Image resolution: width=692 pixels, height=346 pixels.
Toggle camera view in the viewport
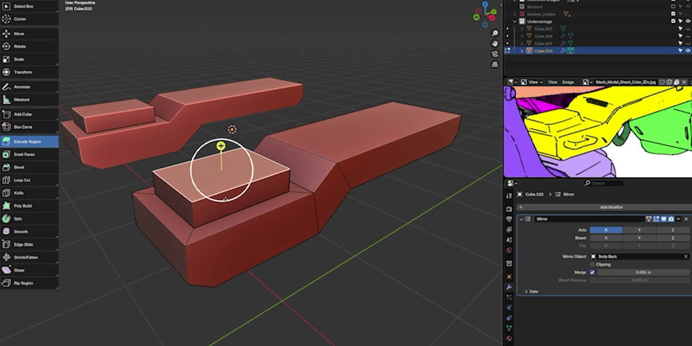[495, 54]
